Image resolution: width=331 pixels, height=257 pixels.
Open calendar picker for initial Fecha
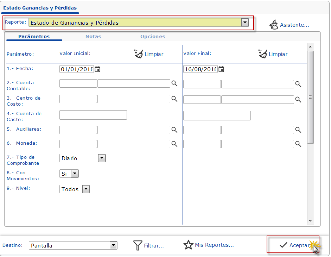98,69
